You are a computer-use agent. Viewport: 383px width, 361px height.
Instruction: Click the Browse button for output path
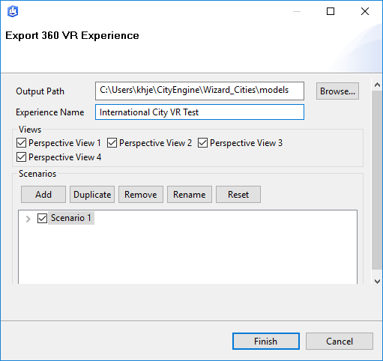pyautogui.click(x=337, y=91)
